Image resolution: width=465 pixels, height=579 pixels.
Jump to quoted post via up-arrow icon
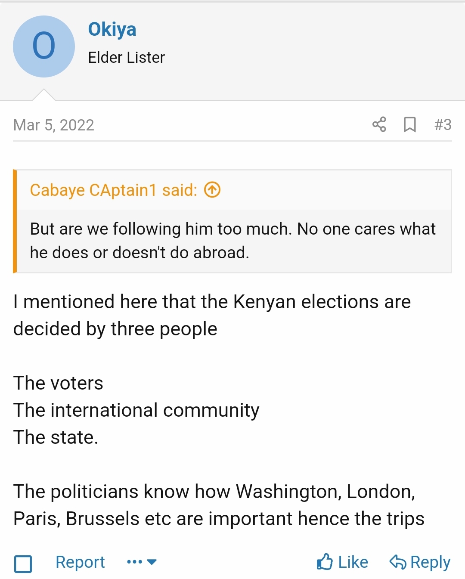coord(212,189)
